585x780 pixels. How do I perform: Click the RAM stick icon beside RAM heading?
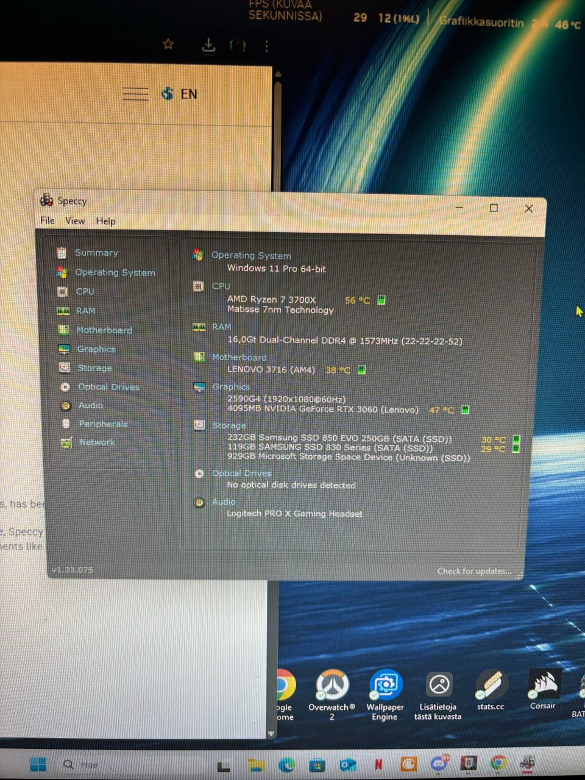pos(199,327)
